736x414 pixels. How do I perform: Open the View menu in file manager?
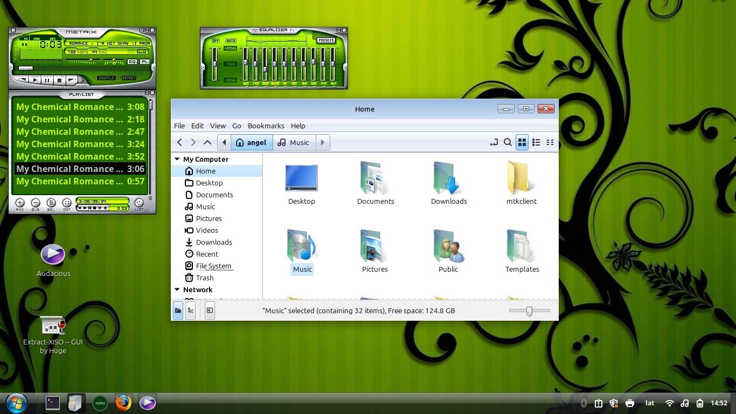tap(218, 126)
